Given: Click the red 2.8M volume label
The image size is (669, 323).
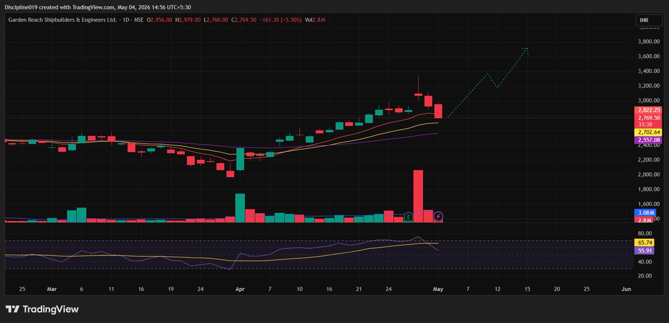Looking at the screenshot, I should (644, 221).
